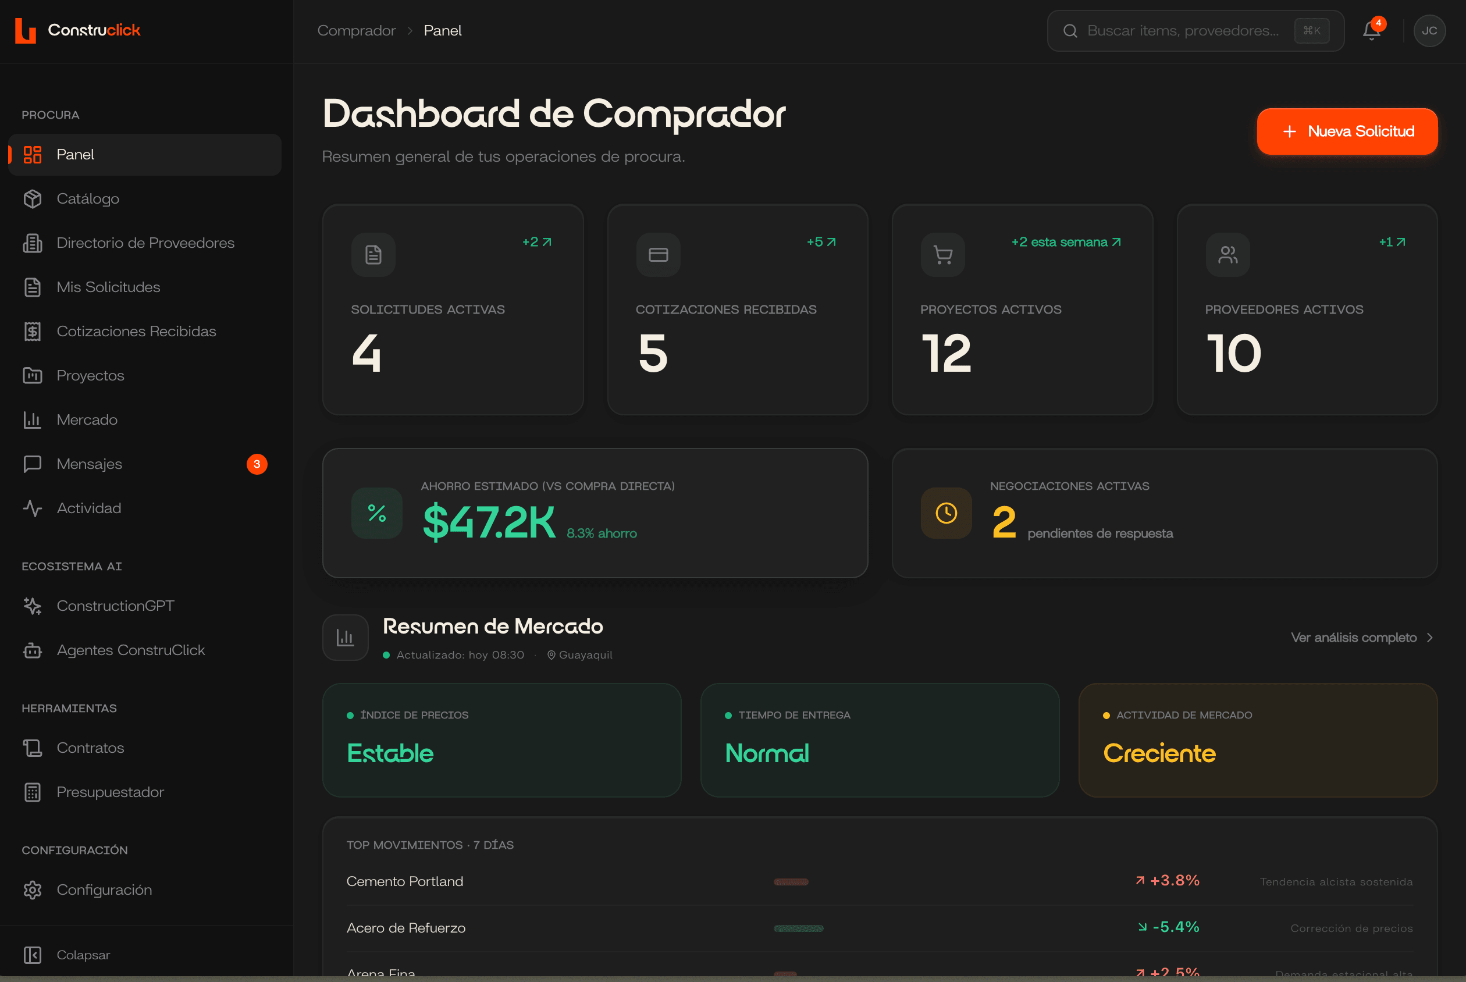Click the Cotizaciones Recibidas card icon

point(658,254)
